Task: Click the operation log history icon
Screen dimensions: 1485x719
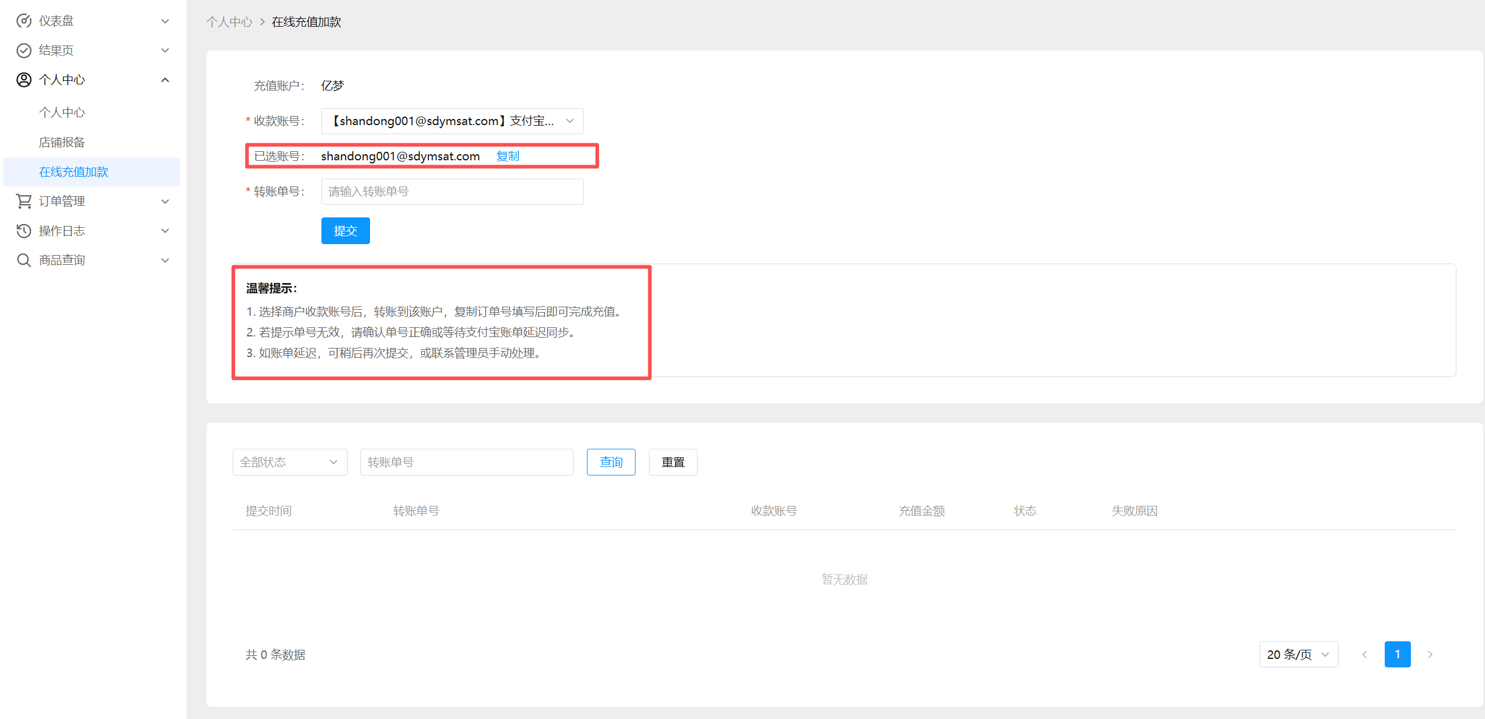Action: pos(24,231)
